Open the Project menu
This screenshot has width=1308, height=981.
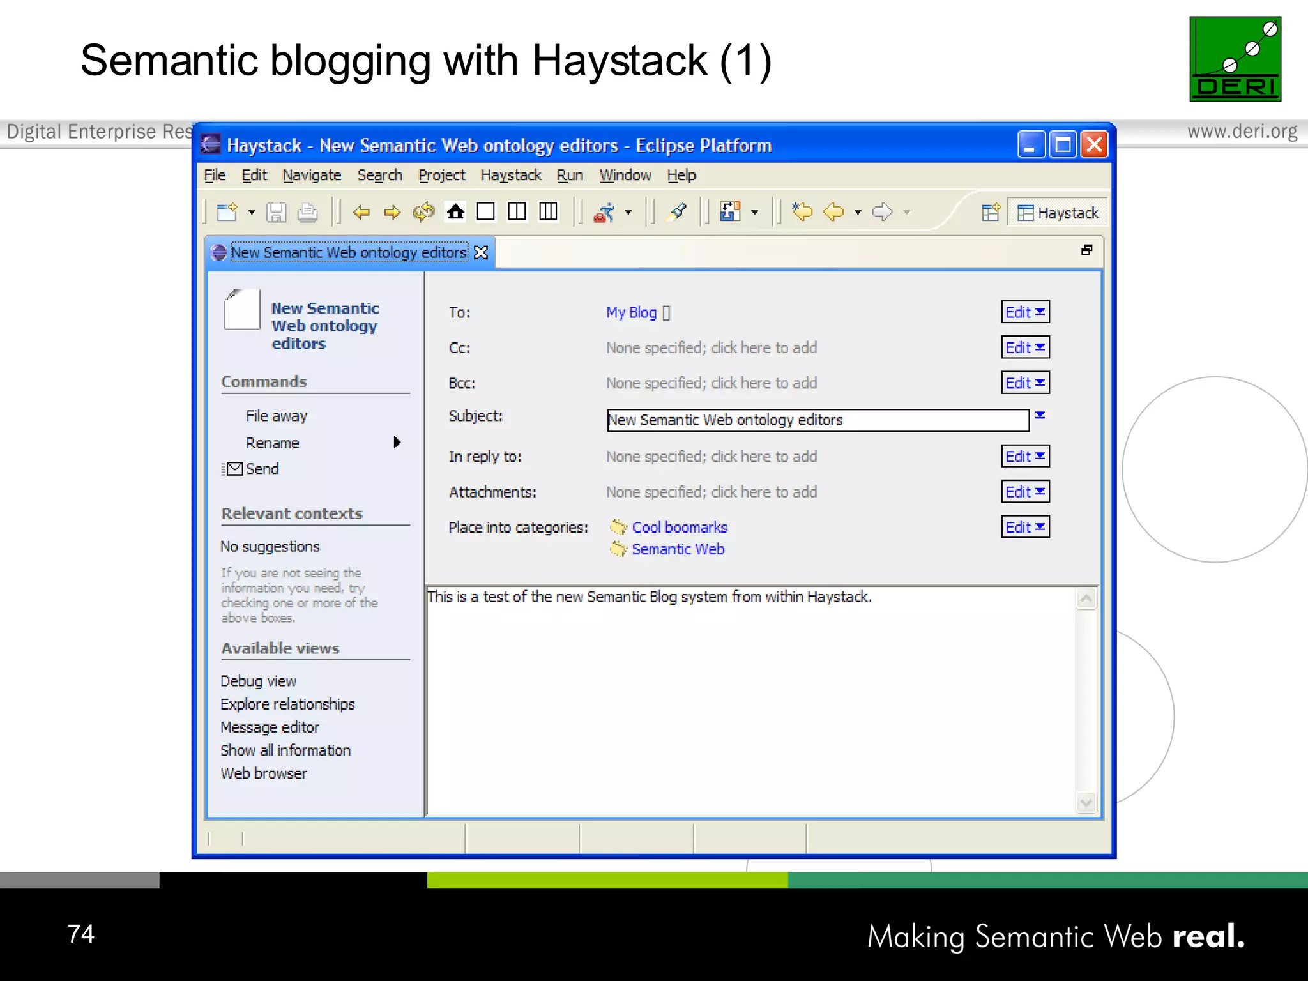click(442, 175)
